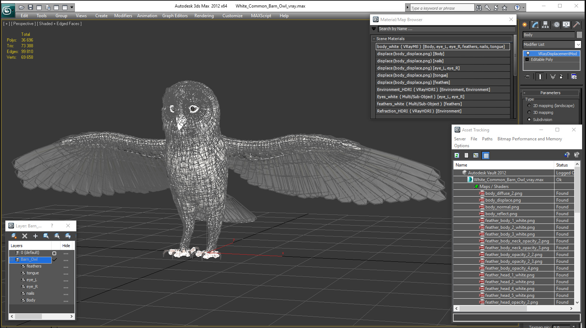The width and height of the screenshot is (586, 328).
Task: Click the Body object name field
Action: point(548,35)
